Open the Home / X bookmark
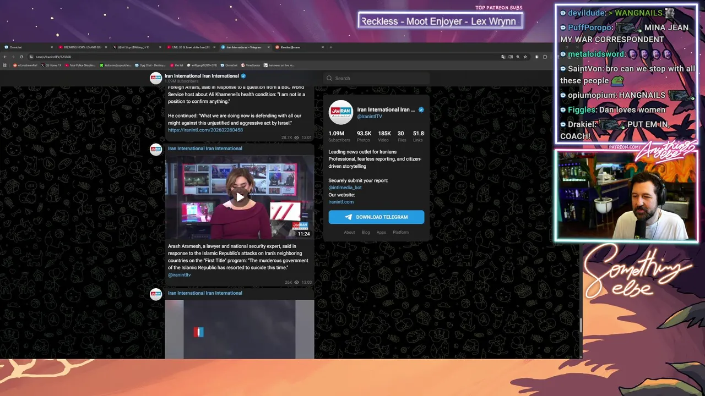Screen dimensions: 705x396 coord(51,65)
